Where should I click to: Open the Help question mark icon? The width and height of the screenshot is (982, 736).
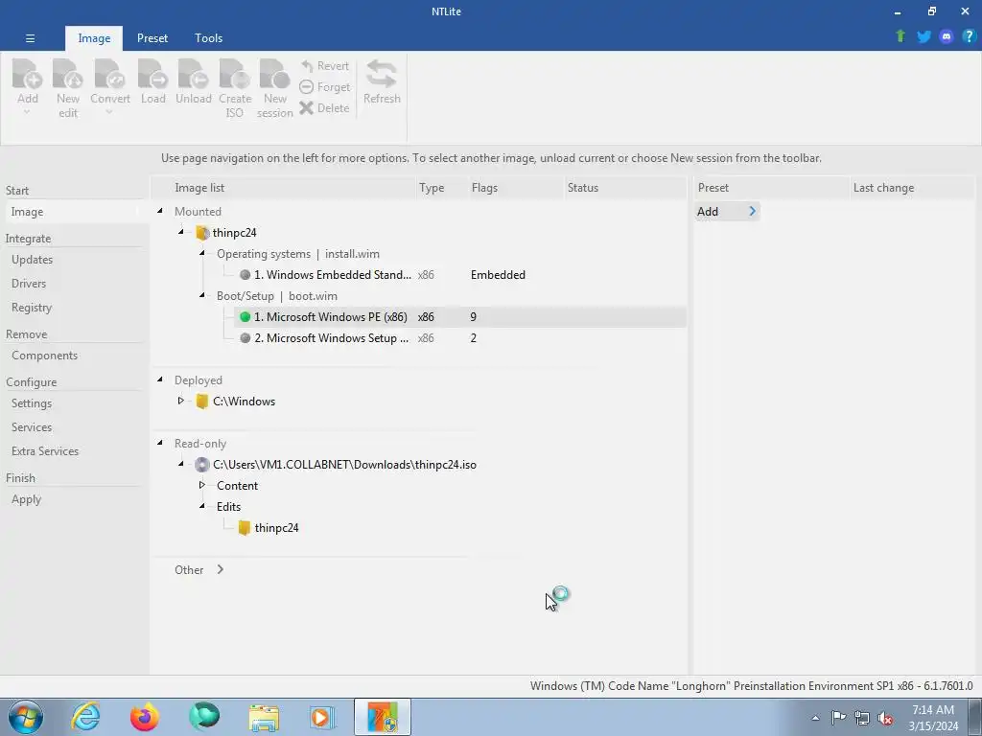[x=969, y=36]
